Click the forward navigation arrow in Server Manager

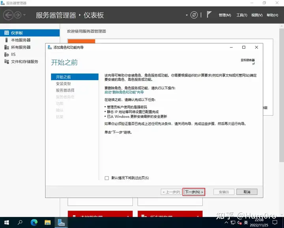(18, 15)
